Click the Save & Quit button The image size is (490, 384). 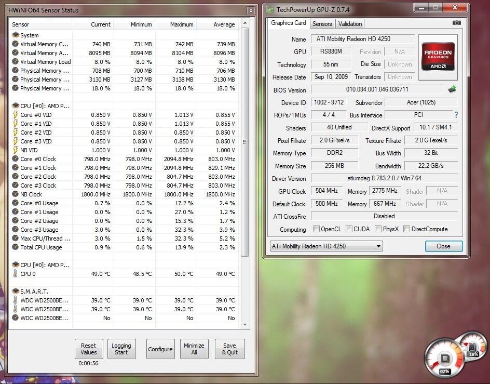[229, 349]
